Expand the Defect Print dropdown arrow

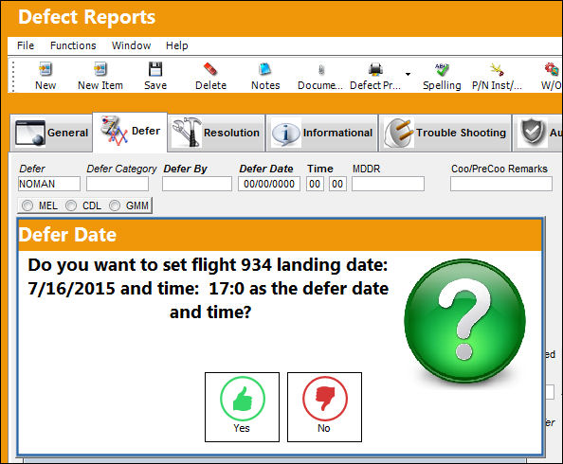408,74
